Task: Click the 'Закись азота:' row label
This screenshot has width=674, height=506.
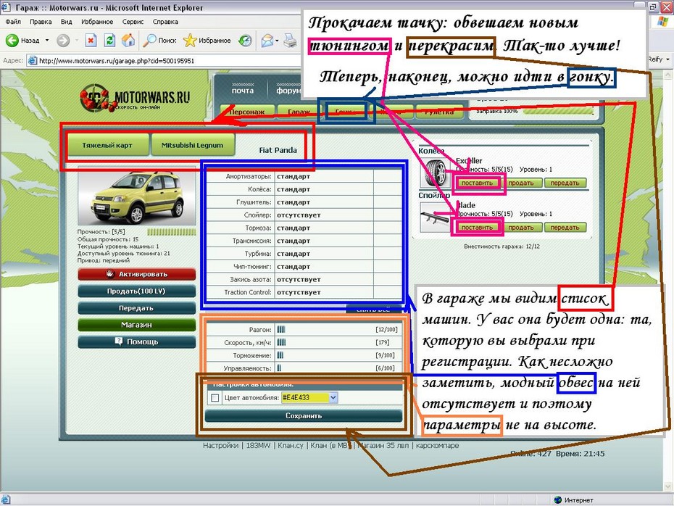Action: tap(251, 279)
